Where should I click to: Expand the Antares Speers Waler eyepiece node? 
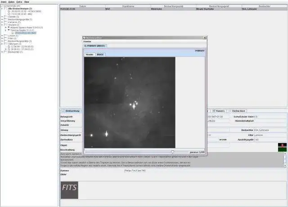(x=6, y=27)
